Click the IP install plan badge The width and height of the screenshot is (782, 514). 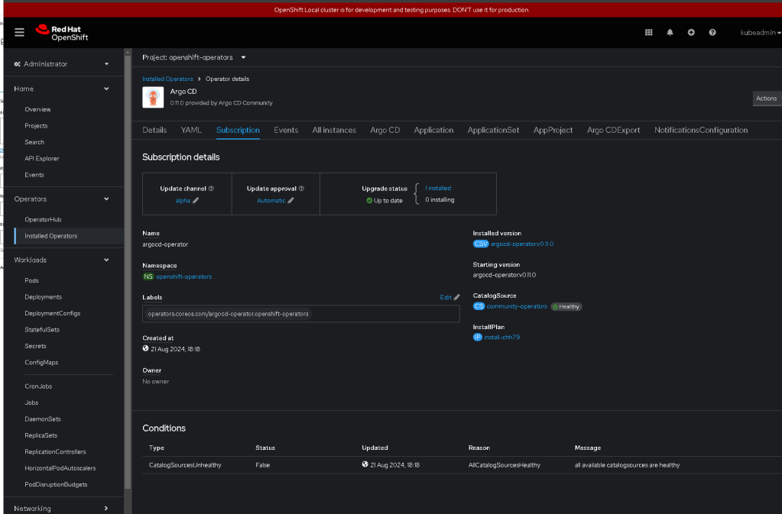477,337
